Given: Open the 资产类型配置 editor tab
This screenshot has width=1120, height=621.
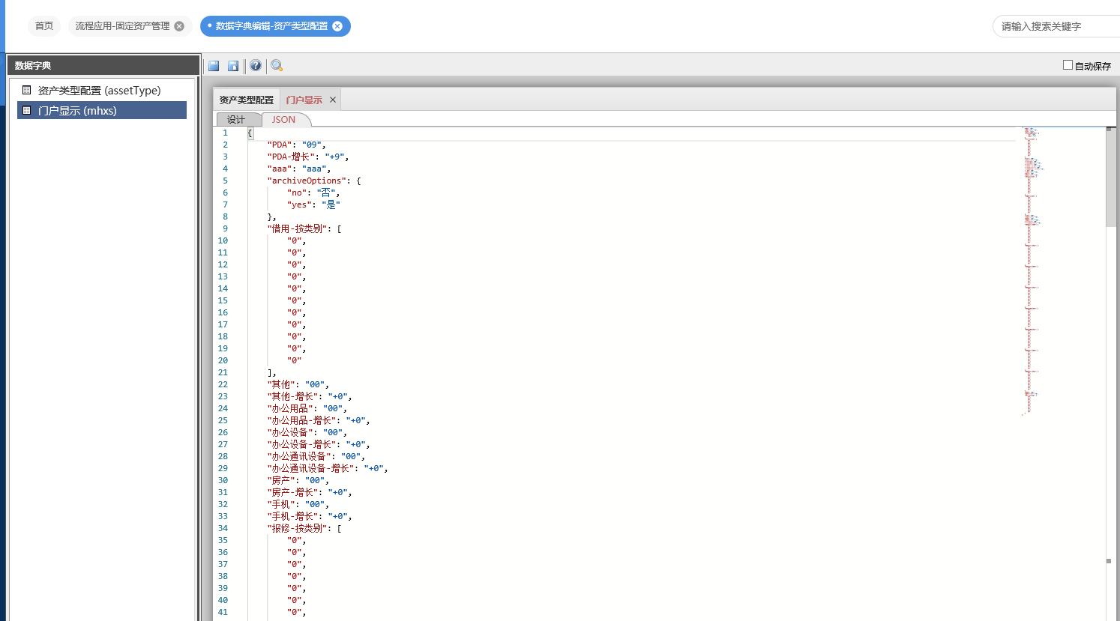Looking at the screenshot, I should [247, 100].
